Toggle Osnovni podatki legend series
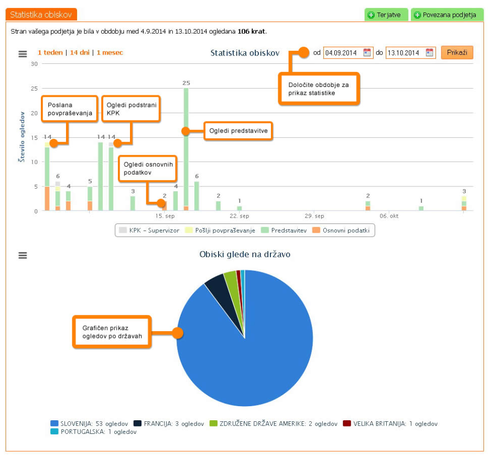Image resolution: width=490 pixels, height=458 pixels. coord(343,231)
